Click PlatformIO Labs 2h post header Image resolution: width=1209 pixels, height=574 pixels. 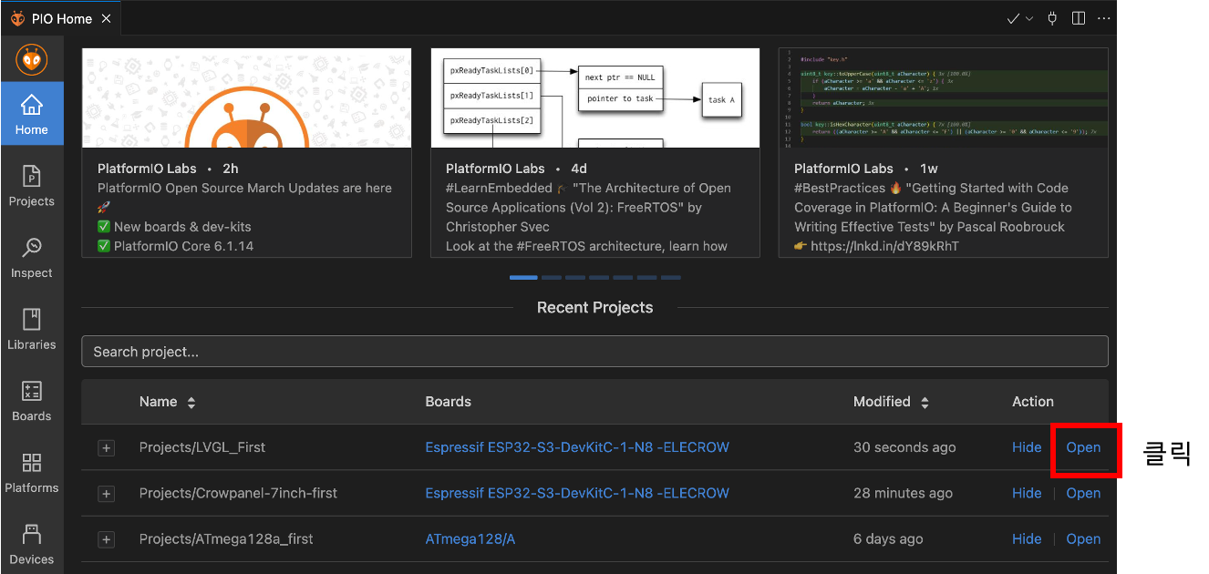(169, 169)
